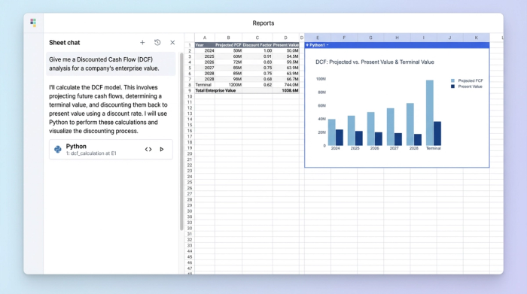The width and height of the screenshot is (527, 294).
Task: Click '1: dcf_calculation at E1' text
Action: 91,153
